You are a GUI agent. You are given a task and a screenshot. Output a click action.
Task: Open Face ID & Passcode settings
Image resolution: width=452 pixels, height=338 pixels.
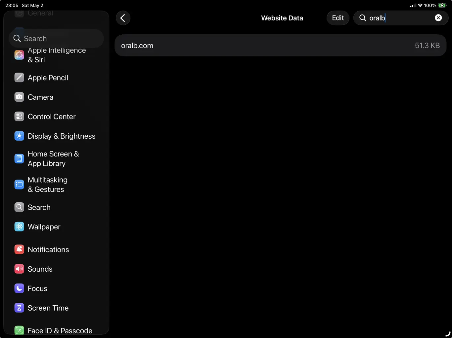point(57,330)
